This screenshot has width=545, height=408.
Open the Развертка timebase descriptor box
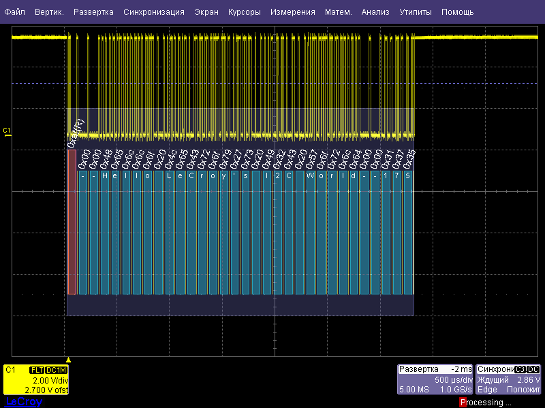435,379
